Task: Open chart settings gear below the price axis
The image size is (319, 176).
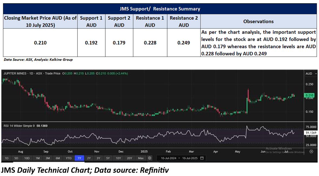Action: [x=311, y=151]
